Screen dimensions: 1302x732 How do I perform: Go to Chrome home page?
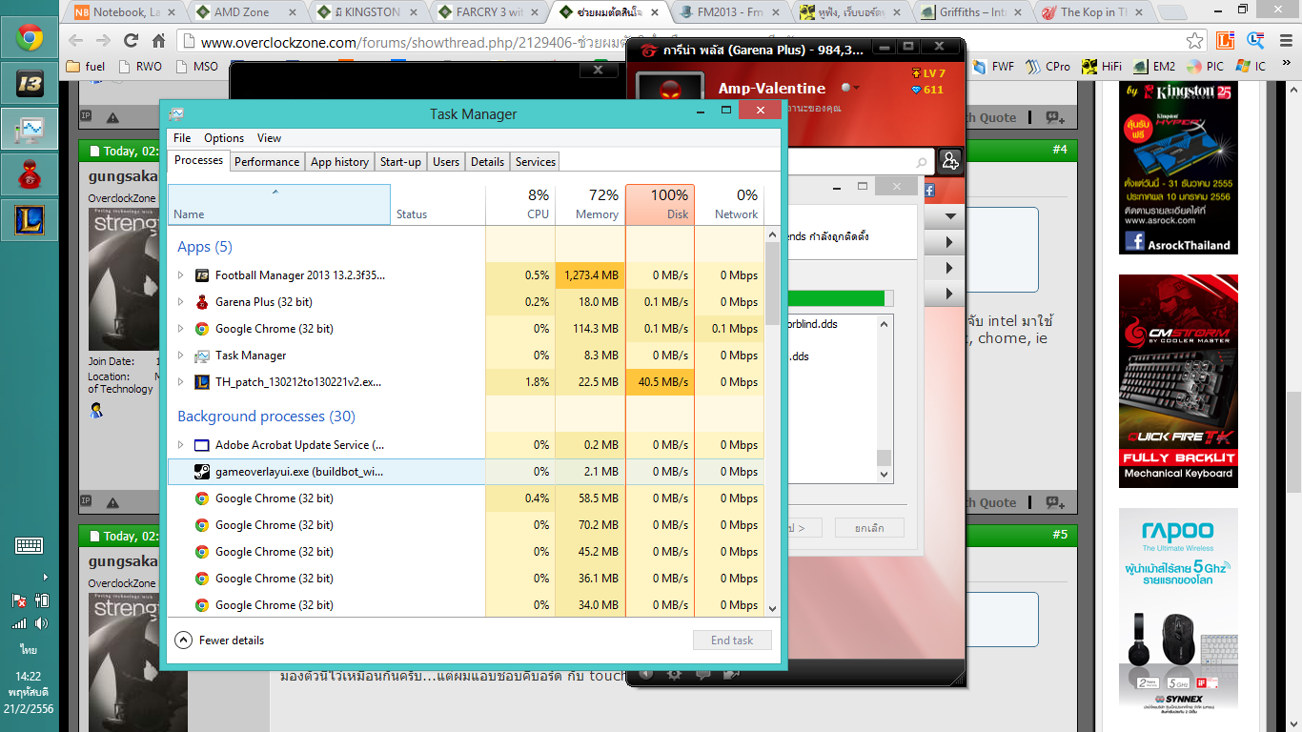(159, 41)
